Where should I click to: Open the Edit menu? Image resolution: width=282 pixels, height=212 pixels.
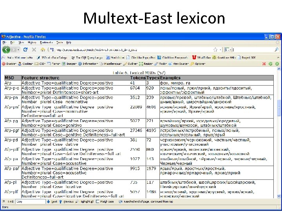click(13, 42)
